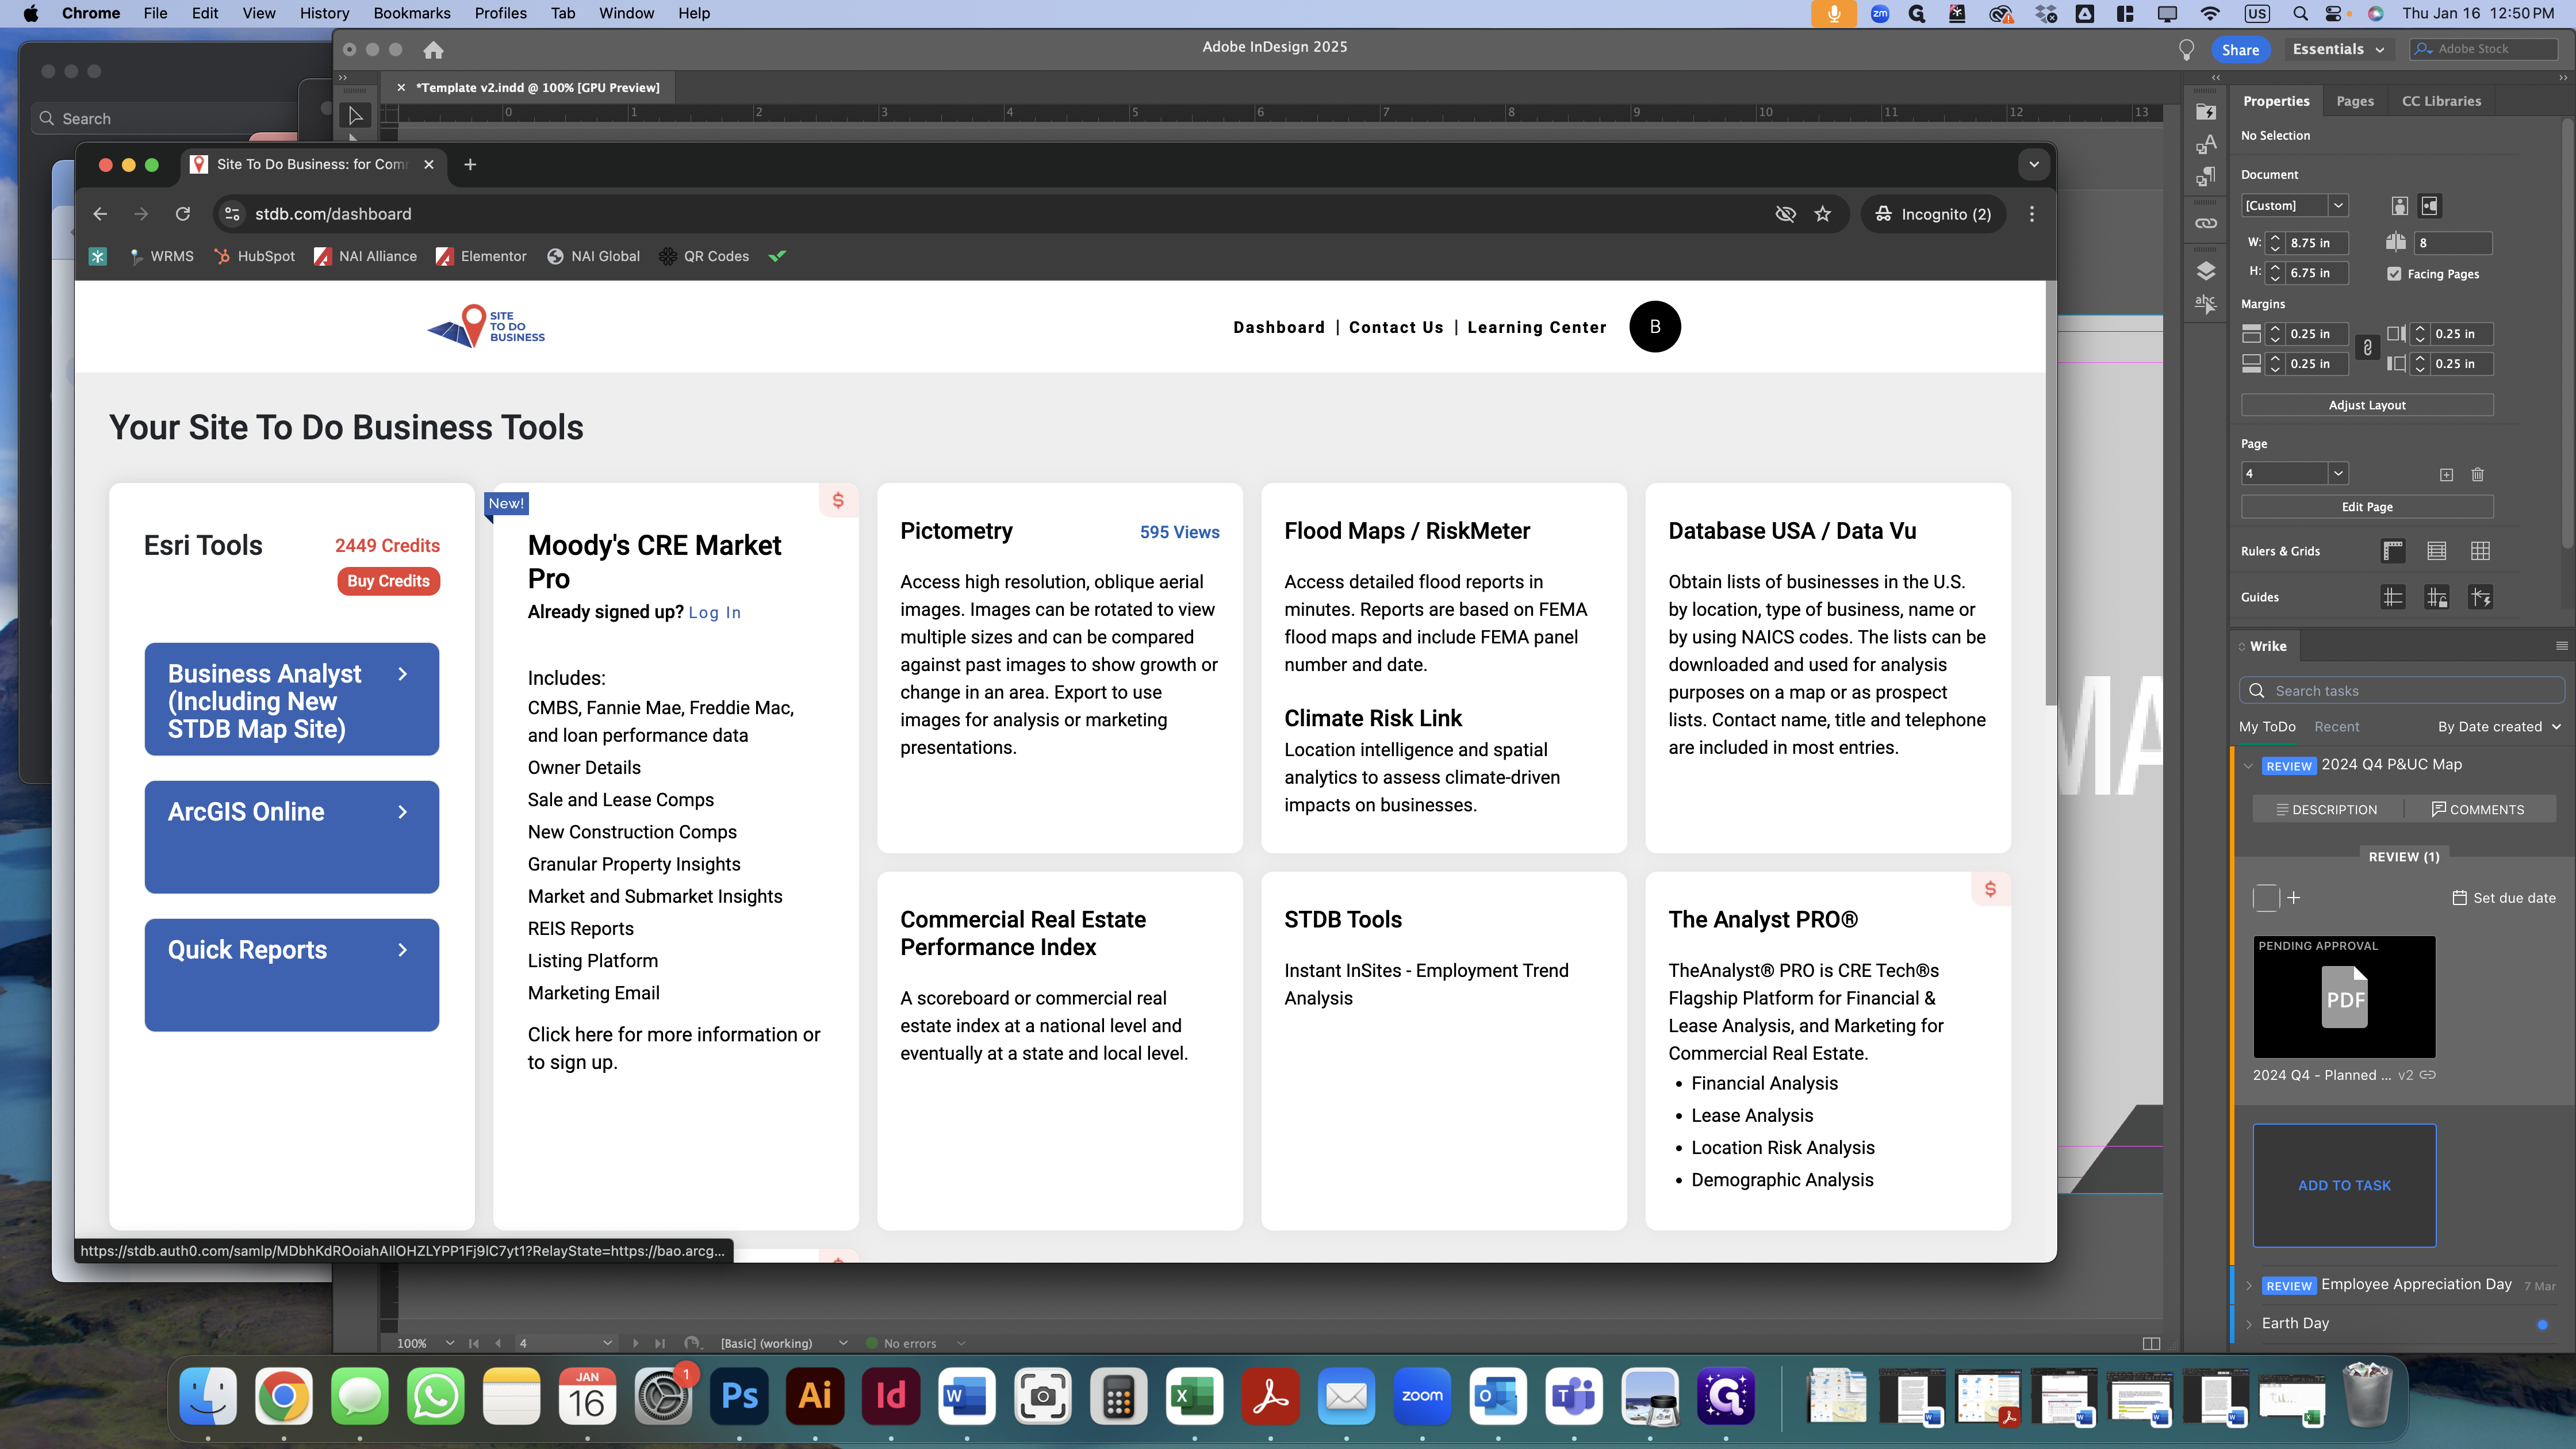Image resolution: width=2576 pixels, height=1449 pixels.
Task: Set landscape orientation in Document properties
Action: point(2430,206)
